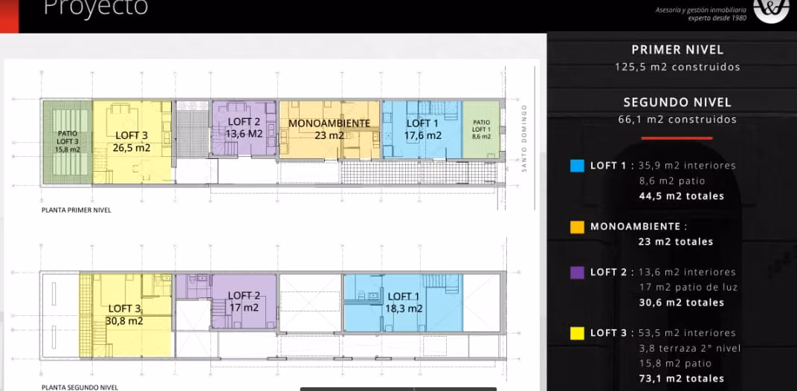The height and width of the screenshot is (391, 797).
Task: Click the company logo in the header
Action: pyautogui.click(x=771, y=12)
